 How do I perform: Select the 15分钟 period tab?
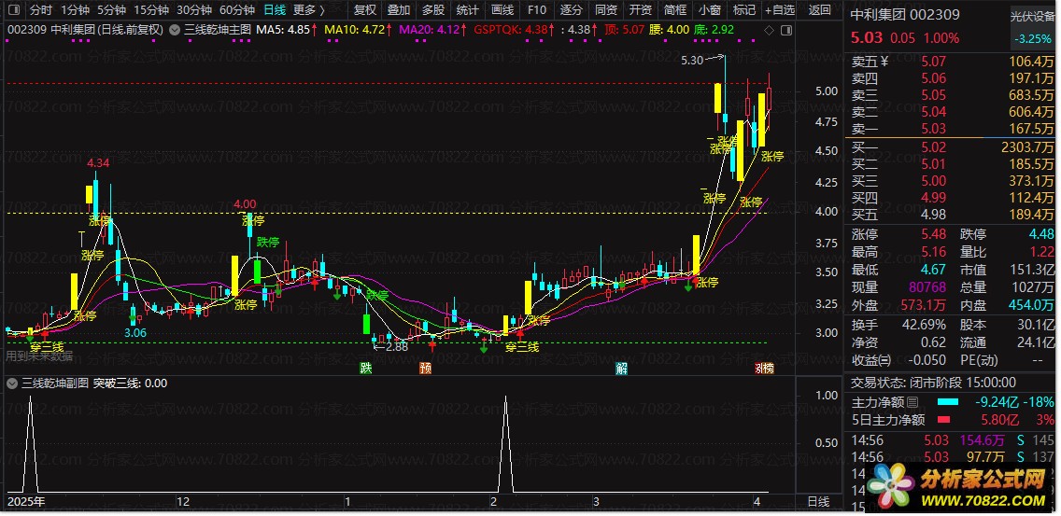point(151,10)
